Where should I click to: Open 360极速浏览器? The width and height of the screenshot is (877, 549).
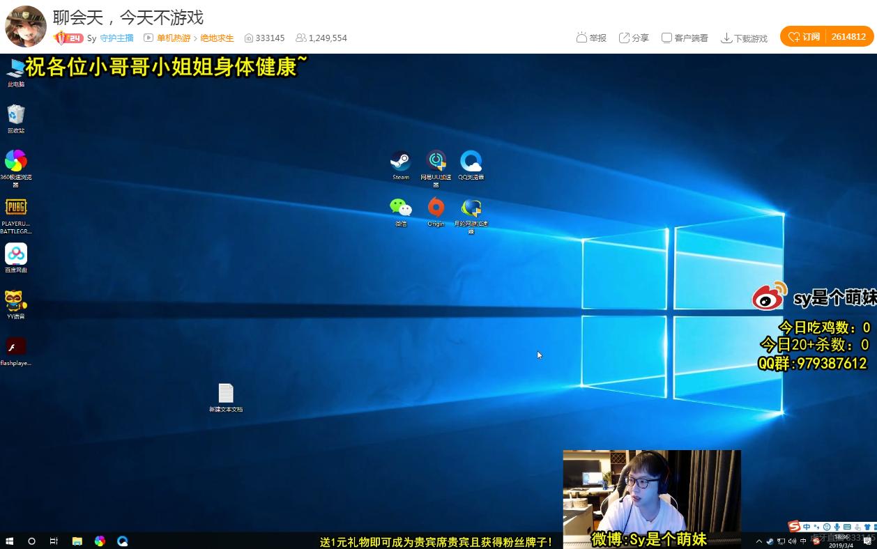tap(16, 162)
